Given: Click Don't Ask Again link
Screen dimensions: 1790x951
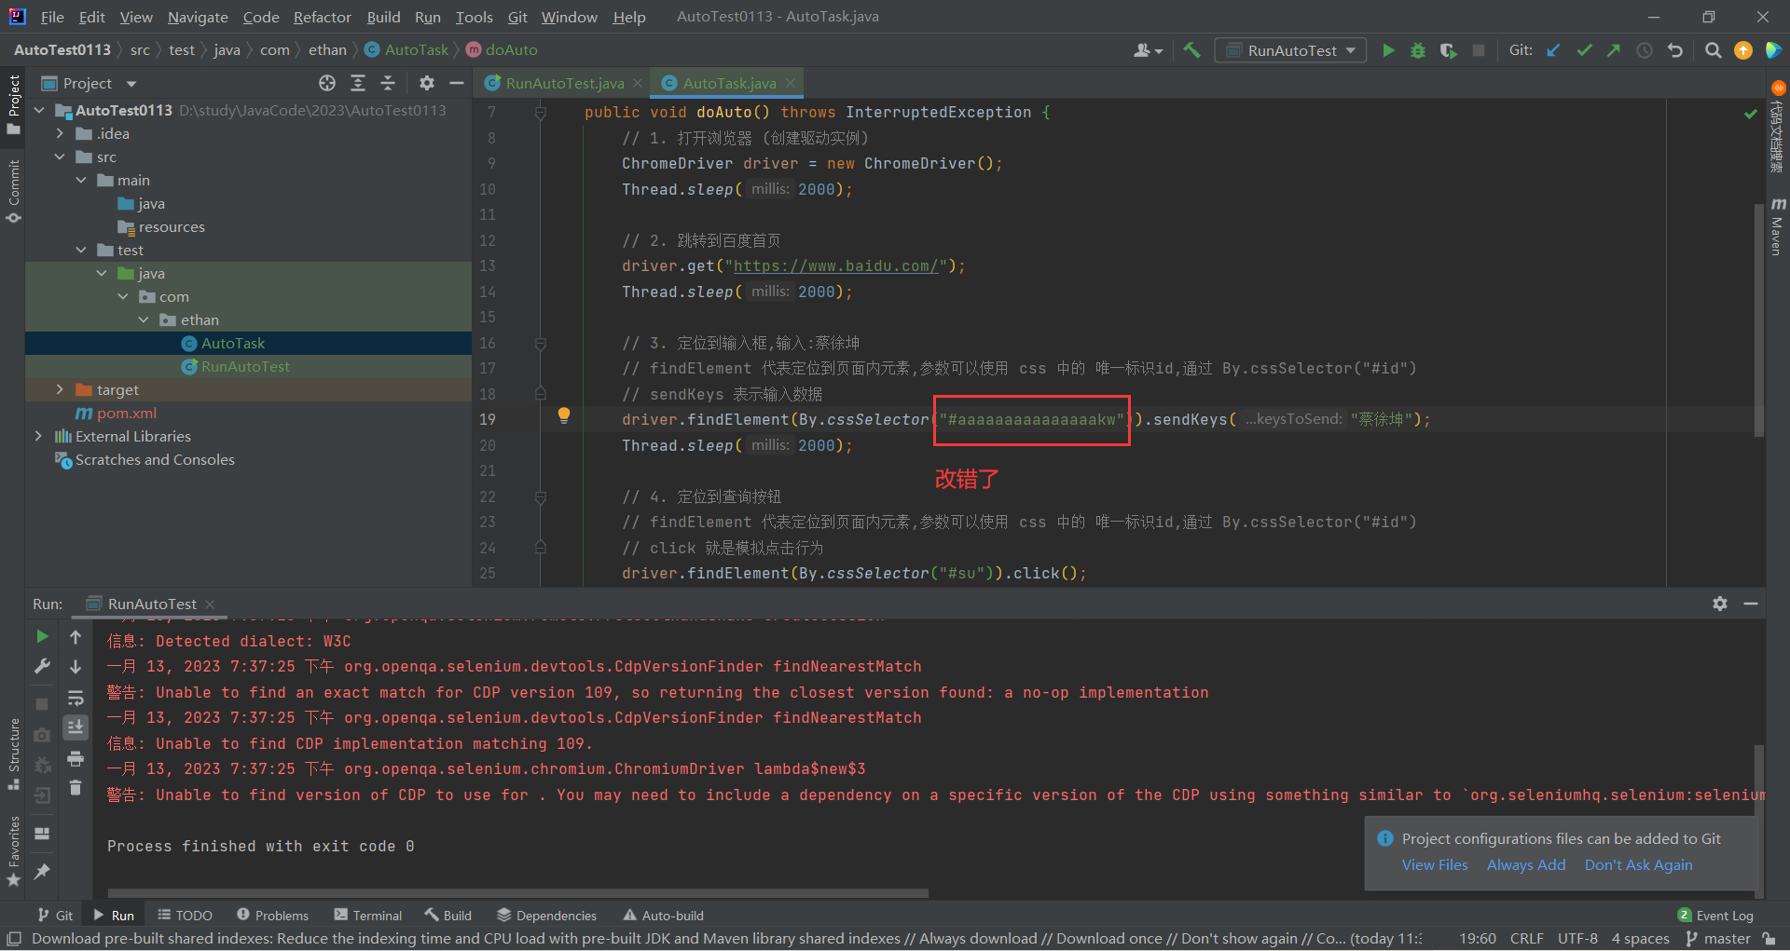Looking at the screenshot, I should pyautogui.click(x=1638, y=864).
